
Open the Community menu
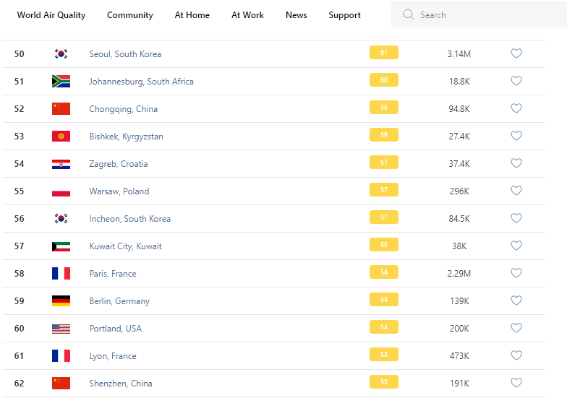click(130, 15)
